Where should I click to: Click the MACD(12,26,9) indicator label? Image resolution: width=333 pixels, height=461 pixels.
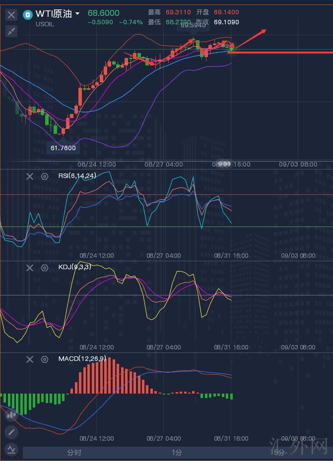pyautogui.click(x=82, y=358)
